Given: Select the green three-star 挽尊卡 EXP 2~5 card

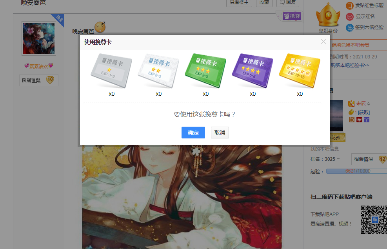Looking at the screenshot, I should tap(205, 71).
